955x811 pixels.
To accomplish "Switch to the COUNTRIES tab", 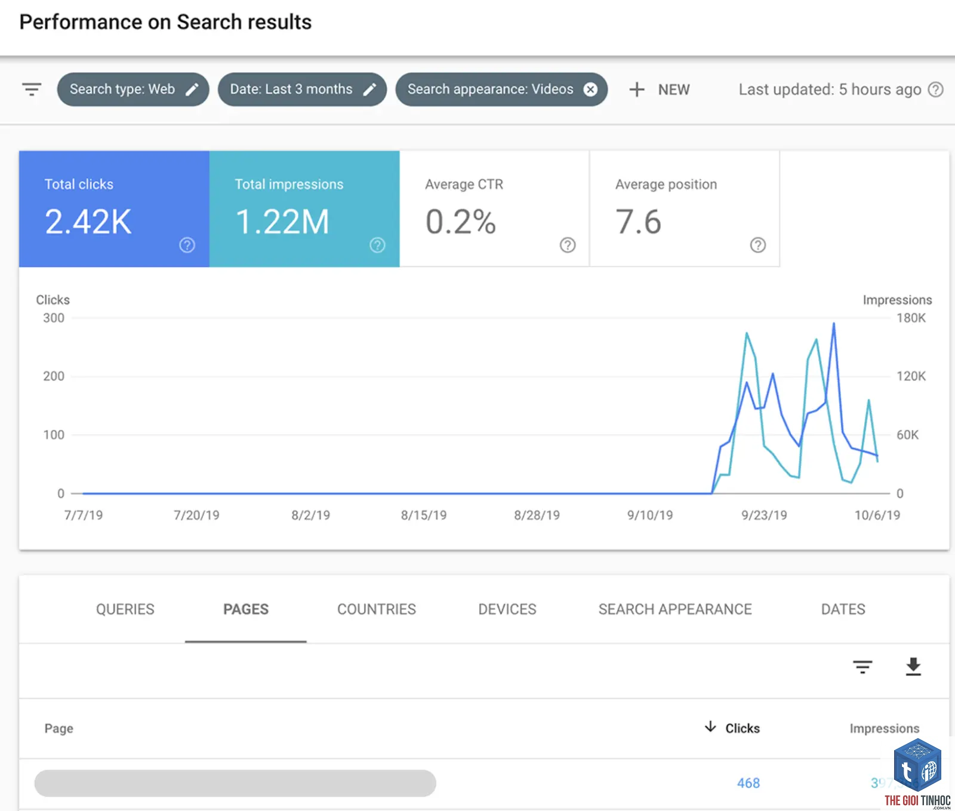I will pos(377,609).
